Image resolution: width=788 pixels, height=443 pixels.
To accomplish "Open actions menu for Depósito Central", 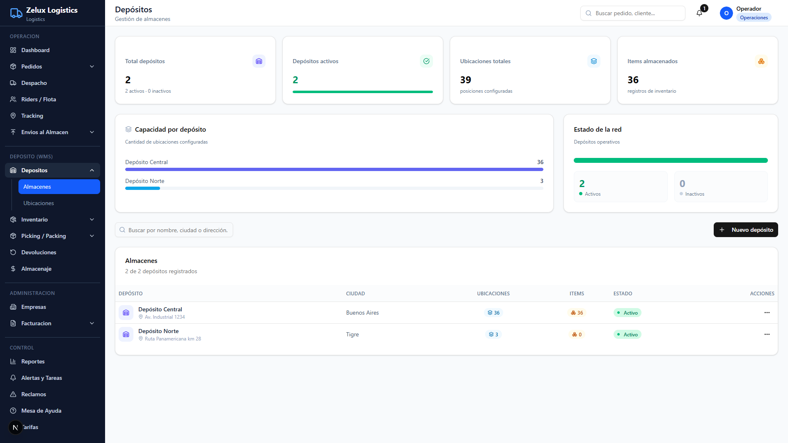I will click(767, 313).
